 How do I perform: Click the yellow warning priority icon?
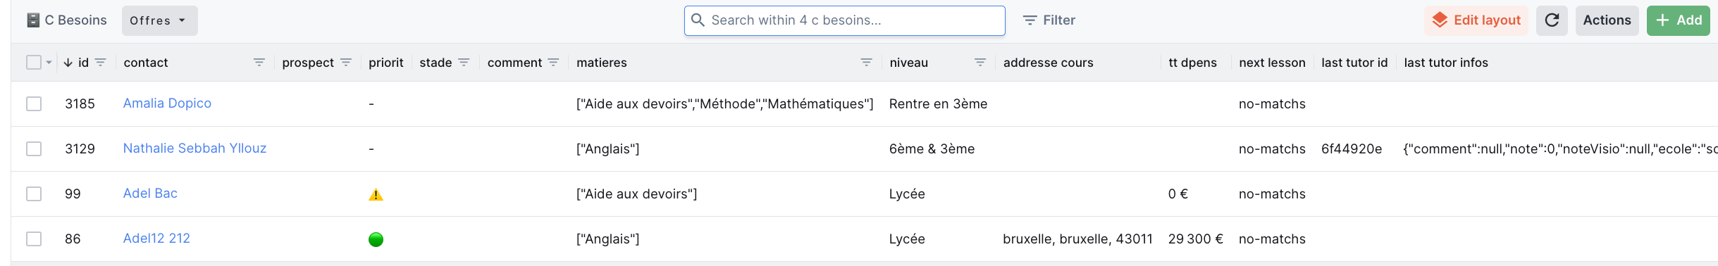pyautogui.click(x=376, y=195)
